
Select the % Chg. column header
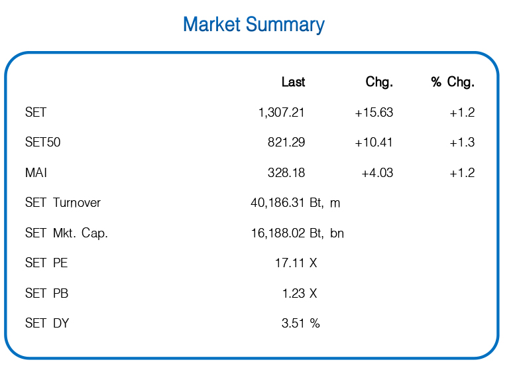click(453, 82)
